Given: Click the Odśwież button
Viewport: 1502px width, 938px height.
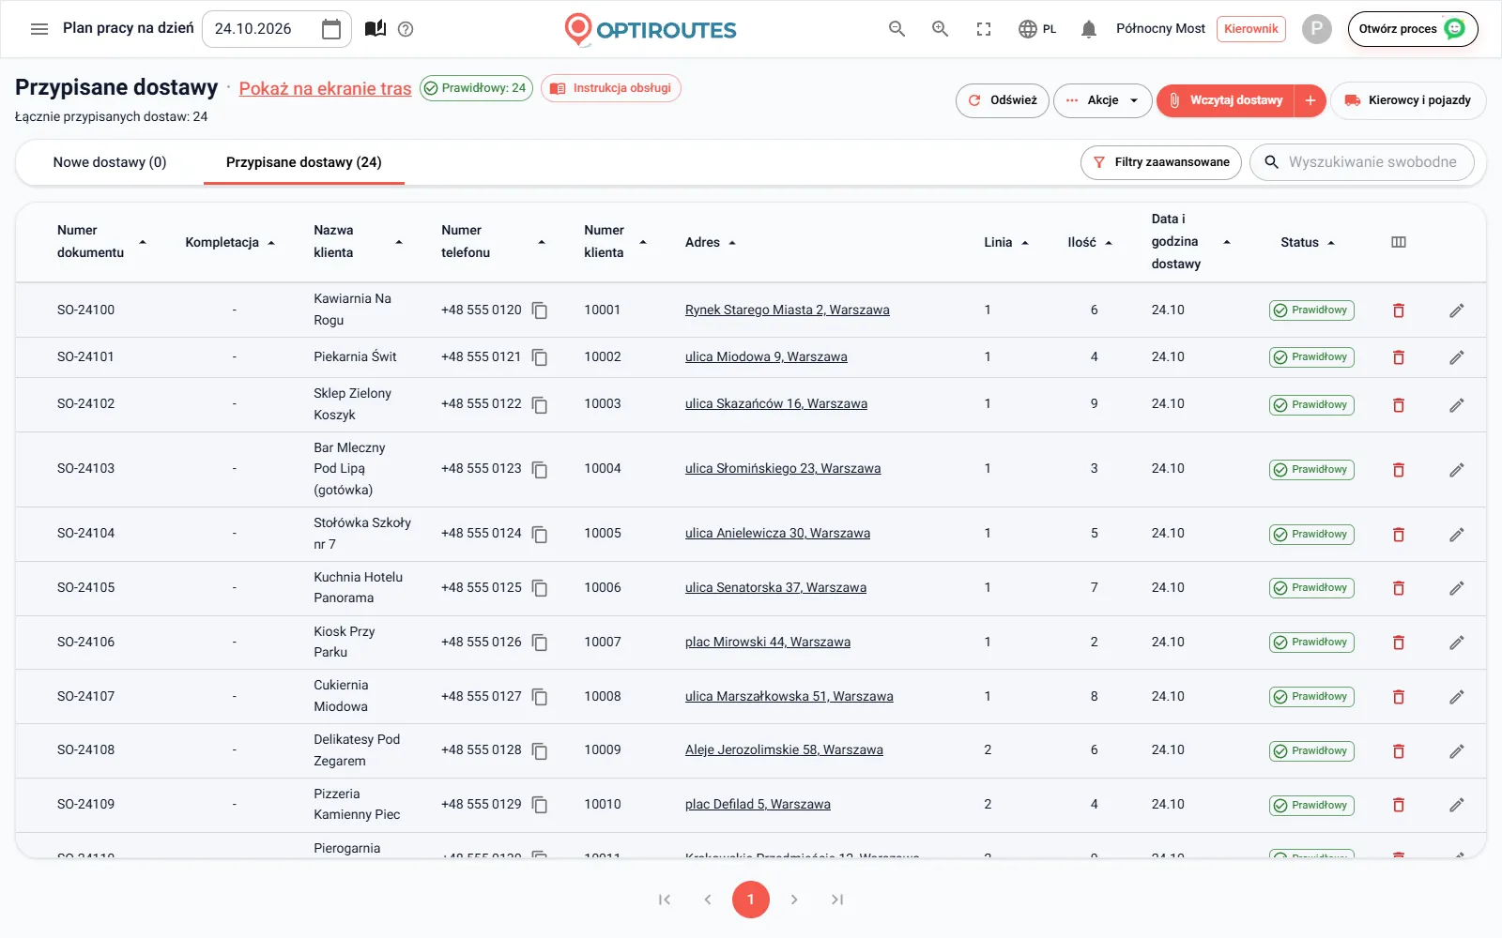Looking at the screenshot, I should coord(1003,100).
